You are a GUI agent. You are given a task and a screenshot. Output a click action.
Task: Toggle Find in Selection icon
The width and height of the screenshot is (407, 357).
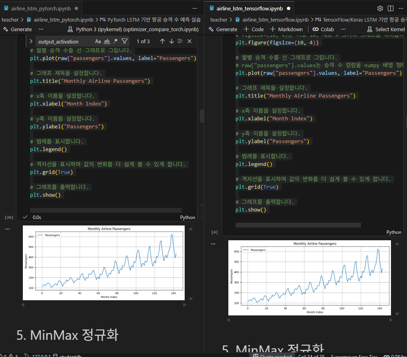(x=180, y=41)
